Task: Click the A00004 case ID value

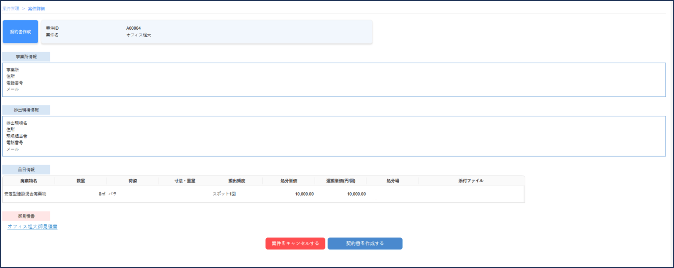Action: 134,28
